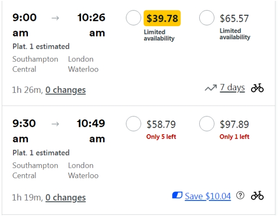Screen dimensions: 278x217
Task: Open the help question mark beside Save $10.04
Action: point(240,196)
